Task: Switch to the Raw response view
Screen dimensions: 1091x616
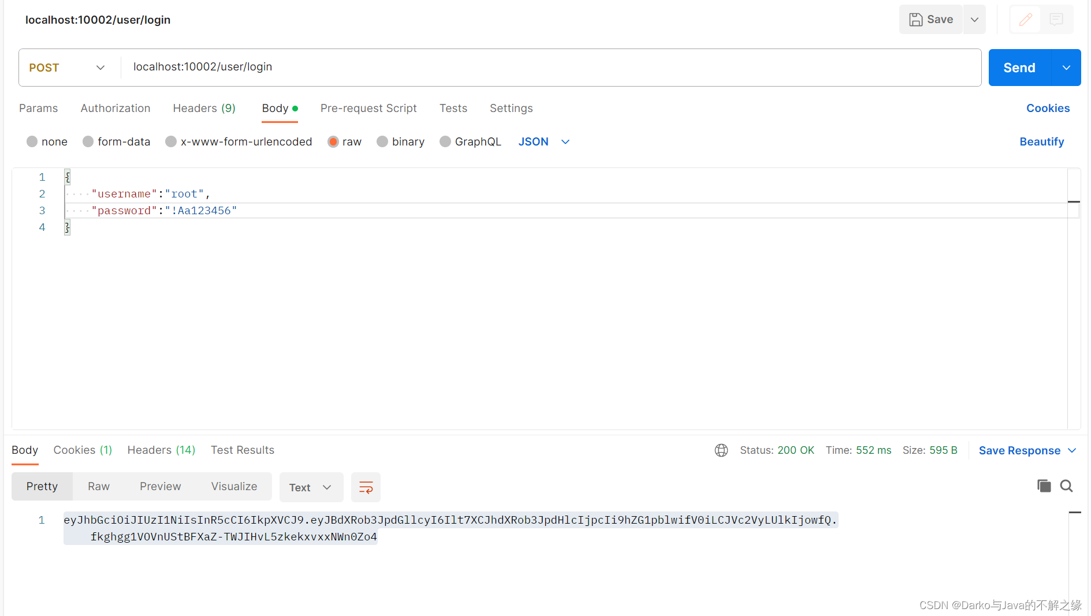Action: (x=98, y=486)
